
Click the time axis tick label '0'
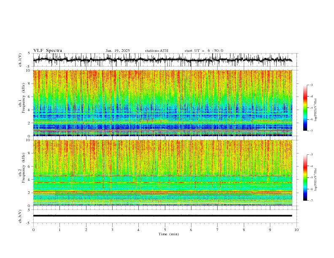pyautogui.click(x=33, y=230)
